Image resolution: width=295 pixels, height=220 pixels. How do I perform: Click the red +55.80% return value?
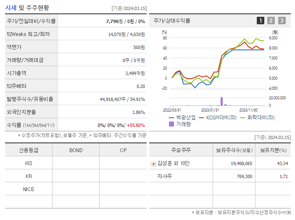click(136, 125)
